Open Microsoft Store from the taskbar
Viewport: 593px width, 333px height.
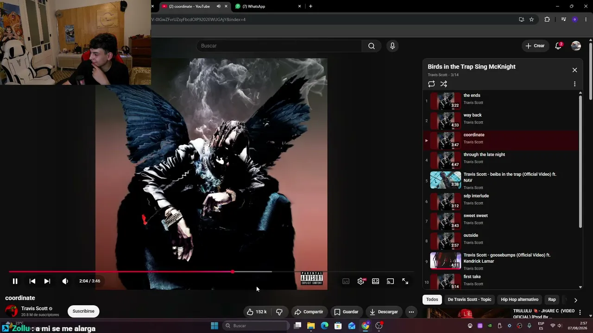[338, 326]
